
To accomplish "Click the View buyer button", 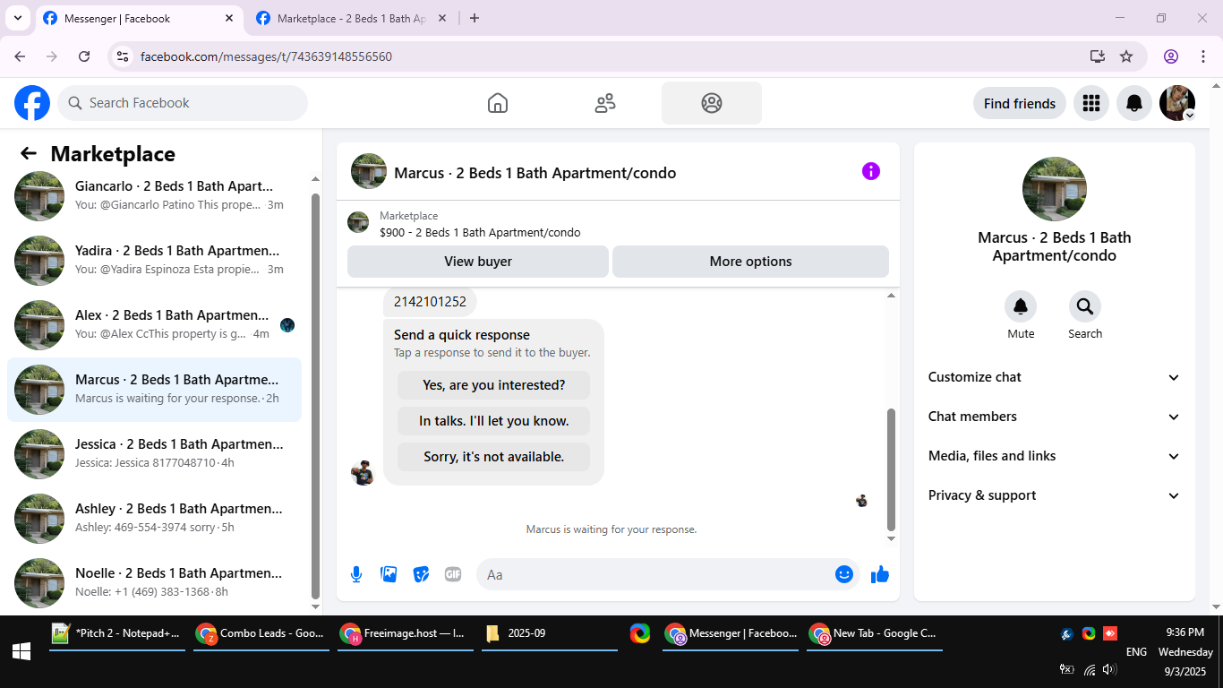I will (478, 262).
